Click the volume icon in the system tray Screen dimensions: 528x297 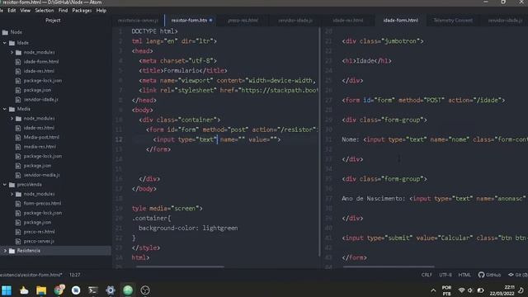[470, 290]
